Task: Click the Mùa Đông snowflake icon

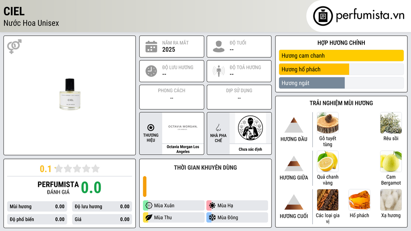Action: coord(212,217)
